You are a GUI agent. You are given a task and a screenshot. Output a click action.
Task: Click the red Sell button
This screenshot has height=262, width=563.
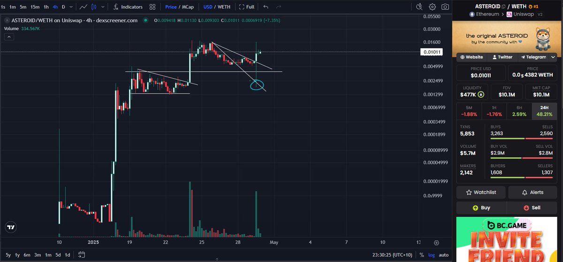(x=533, y=208)
